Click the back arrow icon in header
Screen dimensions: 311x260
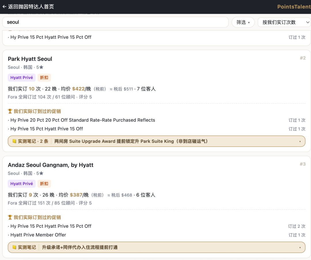coord(5,7)
